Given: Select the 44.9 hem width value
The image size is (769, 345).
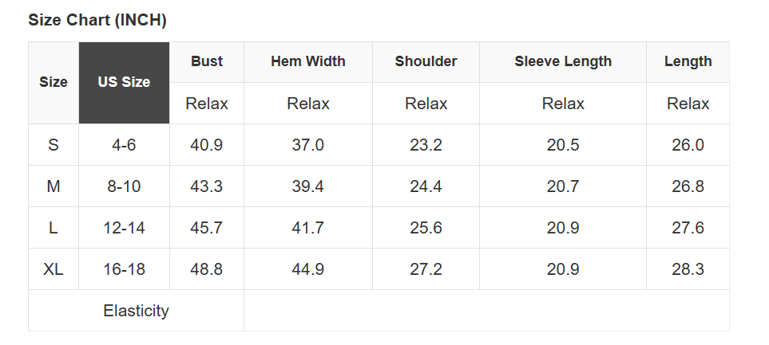Looking at the screenshot, I should [308, 269].
